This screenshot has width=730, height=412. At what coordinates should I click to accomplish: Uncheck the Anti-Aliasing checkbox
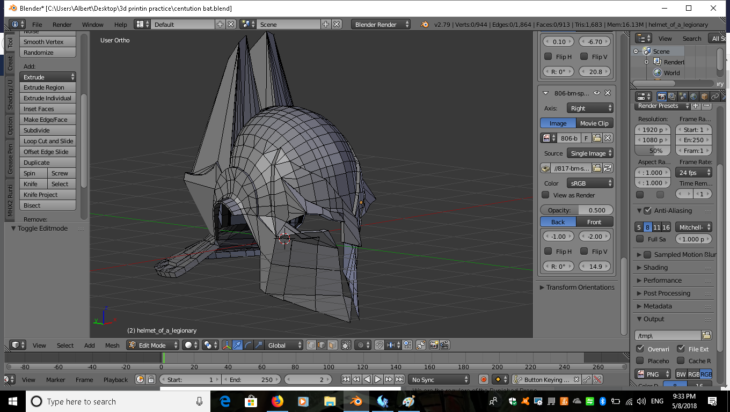pos(647,211)
